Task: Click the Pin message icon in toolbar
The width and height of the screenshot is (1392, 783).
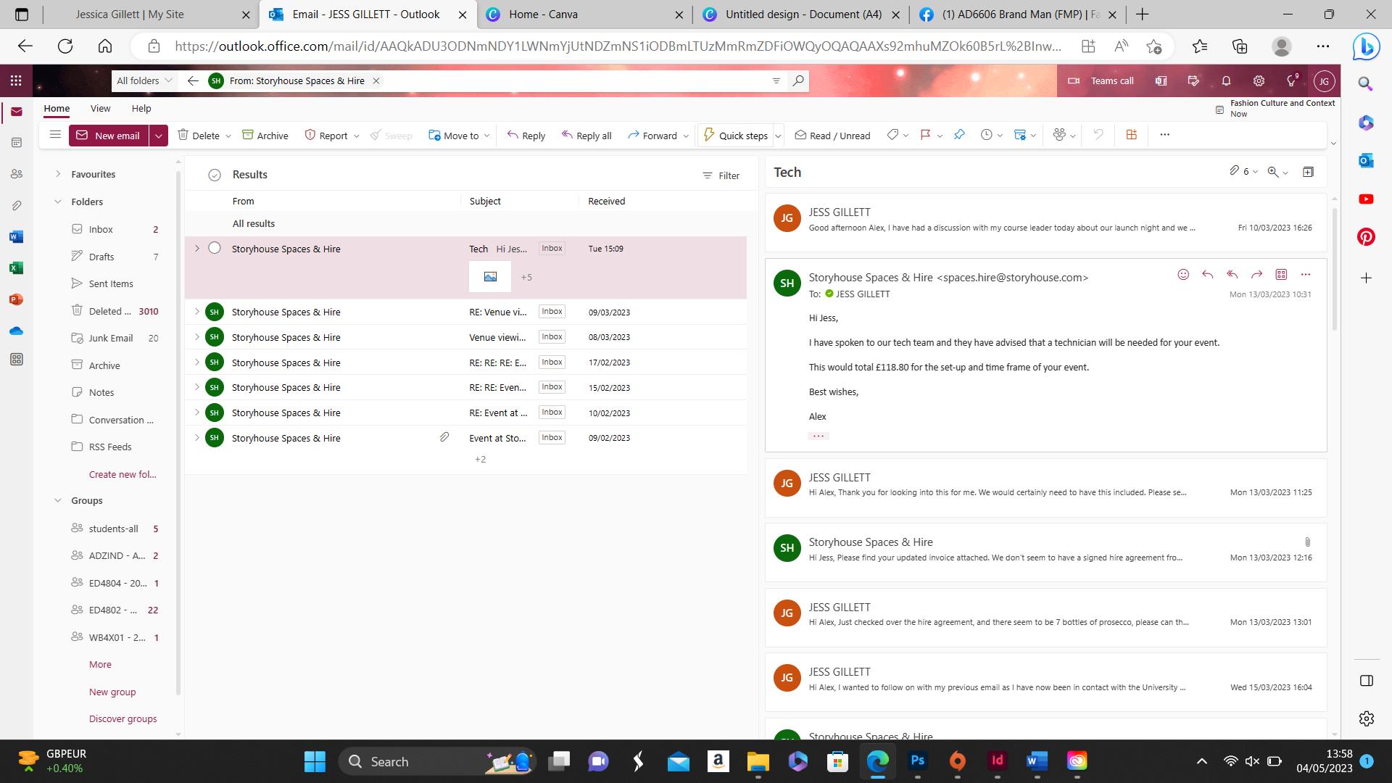Action: (x=959, y=135)
